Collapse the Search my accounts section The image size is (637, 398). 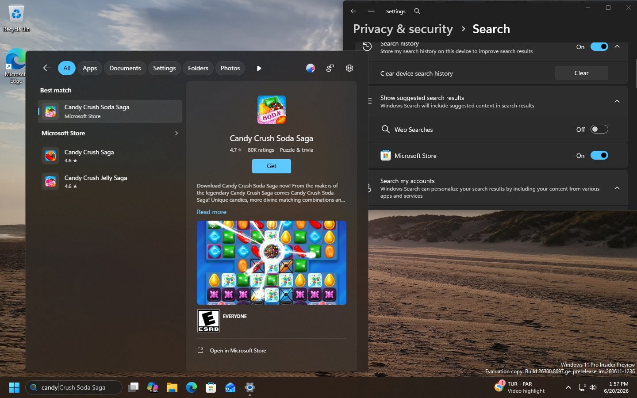(x=617, y=188)
